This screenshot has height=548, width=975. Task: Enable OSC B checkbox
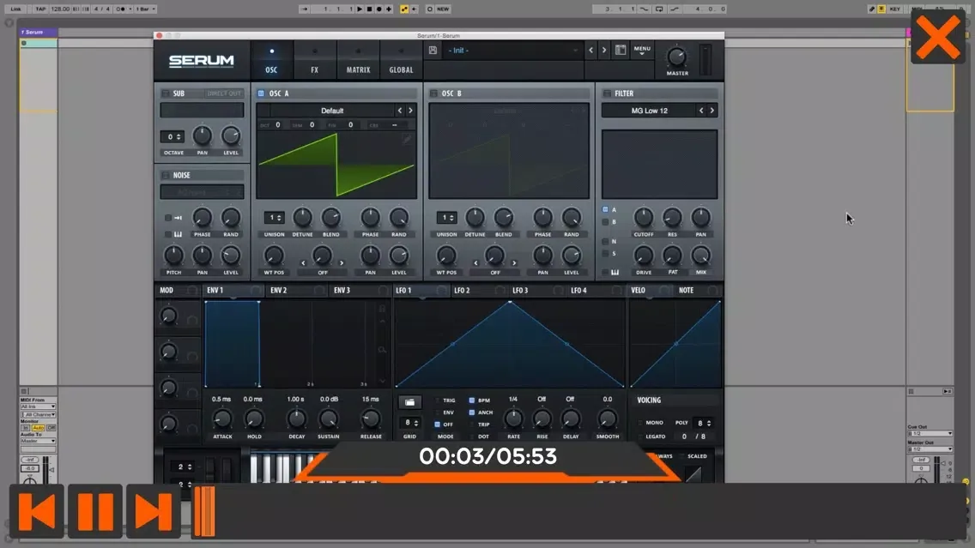click(x=433, y=93)
